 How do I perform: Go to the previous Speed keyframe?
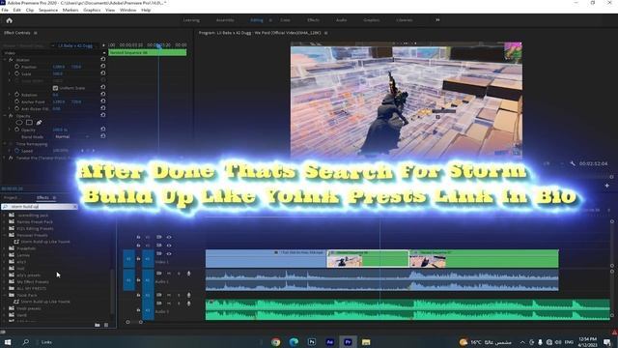click(x=82, y=151)
